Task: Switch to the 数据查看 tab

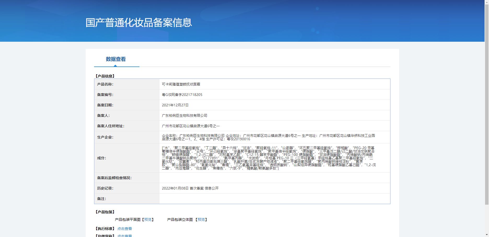Action: [116, 59]
